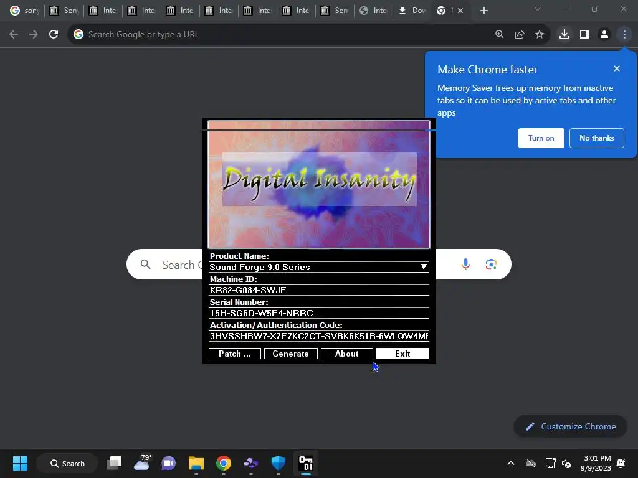Click the network tray icon

tap(550, 463)
